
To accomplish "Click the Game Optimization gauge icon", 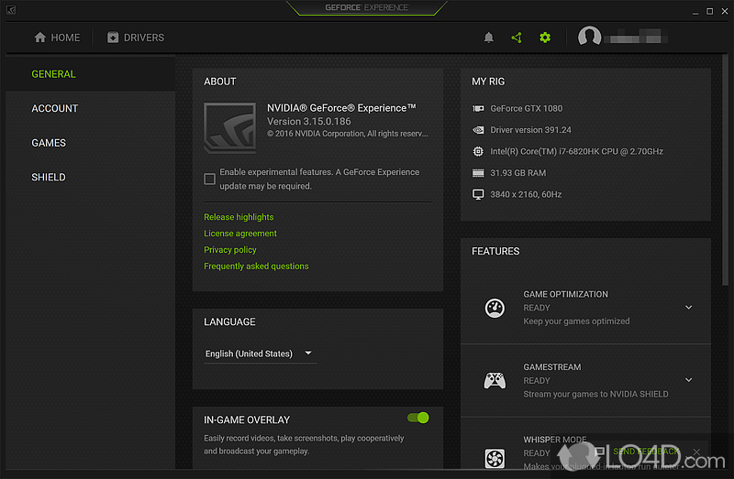I will (x=495, y=308).
